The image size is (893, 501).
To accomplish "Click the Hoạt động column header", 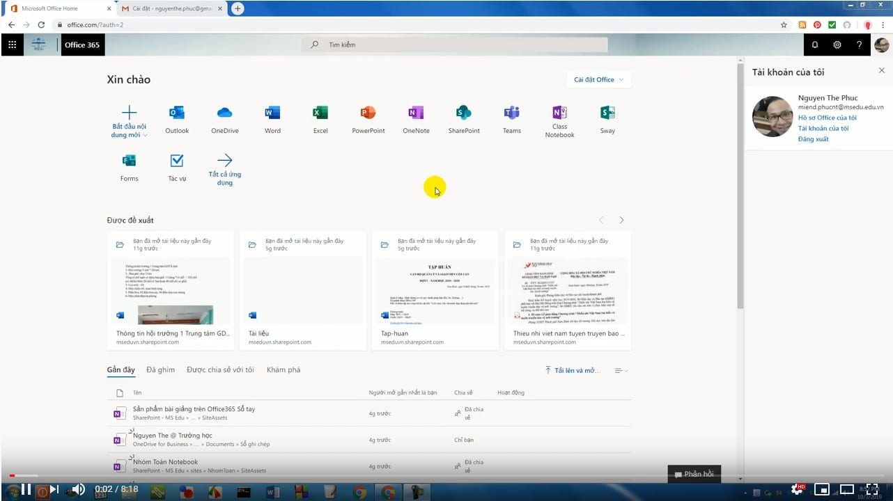I will click(x=511, y=392).
